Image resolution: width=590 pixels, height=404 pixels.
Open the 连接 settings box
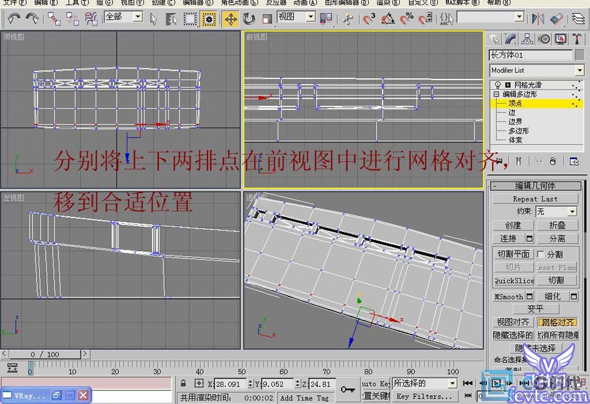pyautogui.click(x=529, y=238)
